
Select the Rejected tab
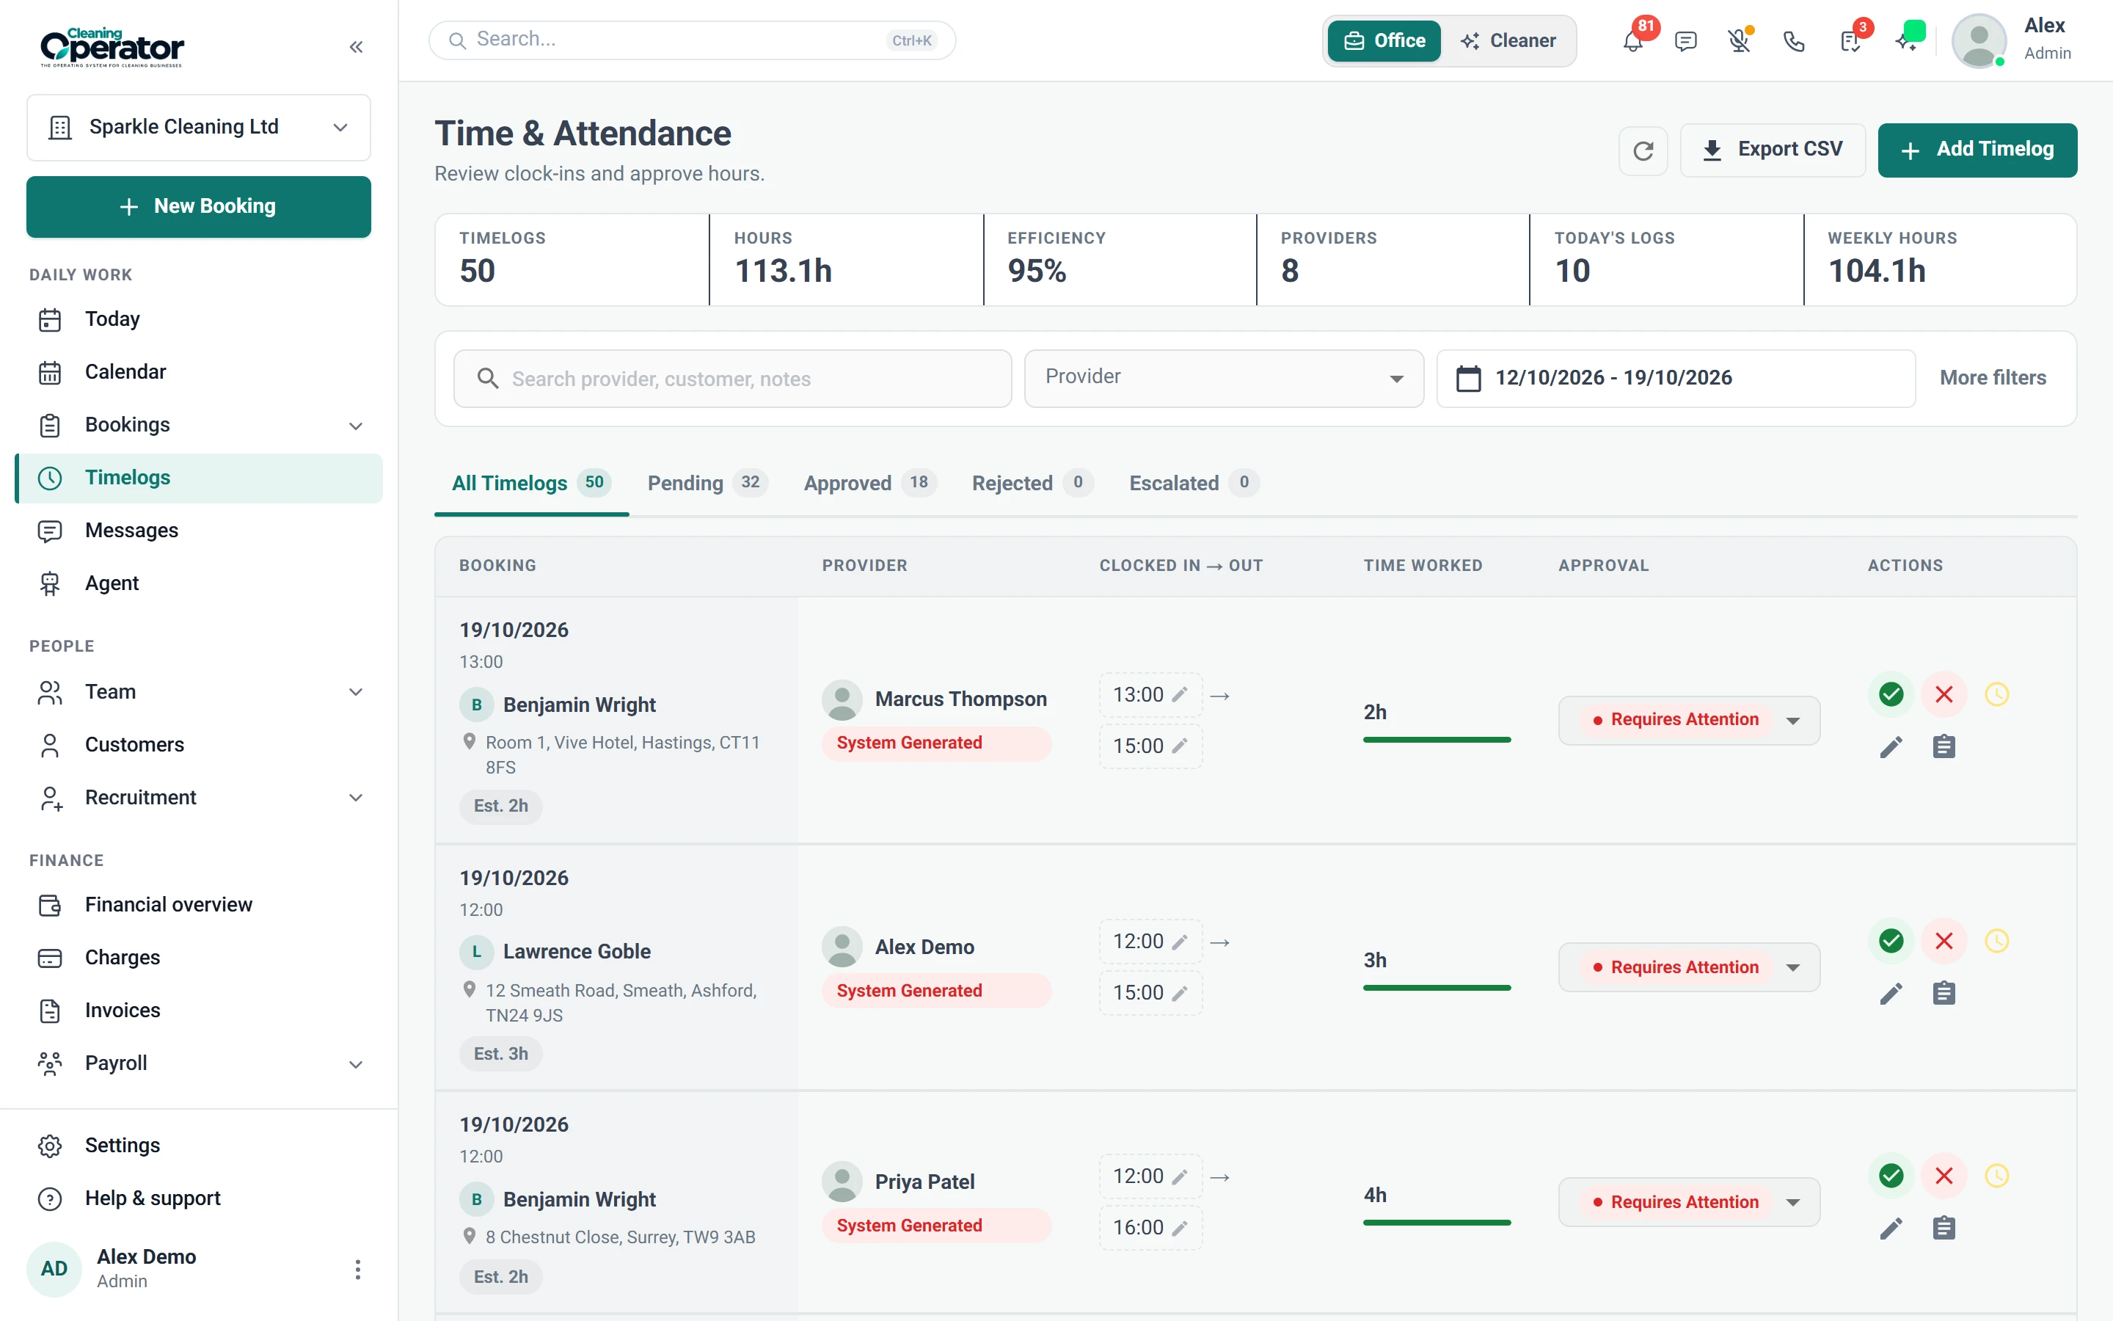click(x=1032, y=483)
